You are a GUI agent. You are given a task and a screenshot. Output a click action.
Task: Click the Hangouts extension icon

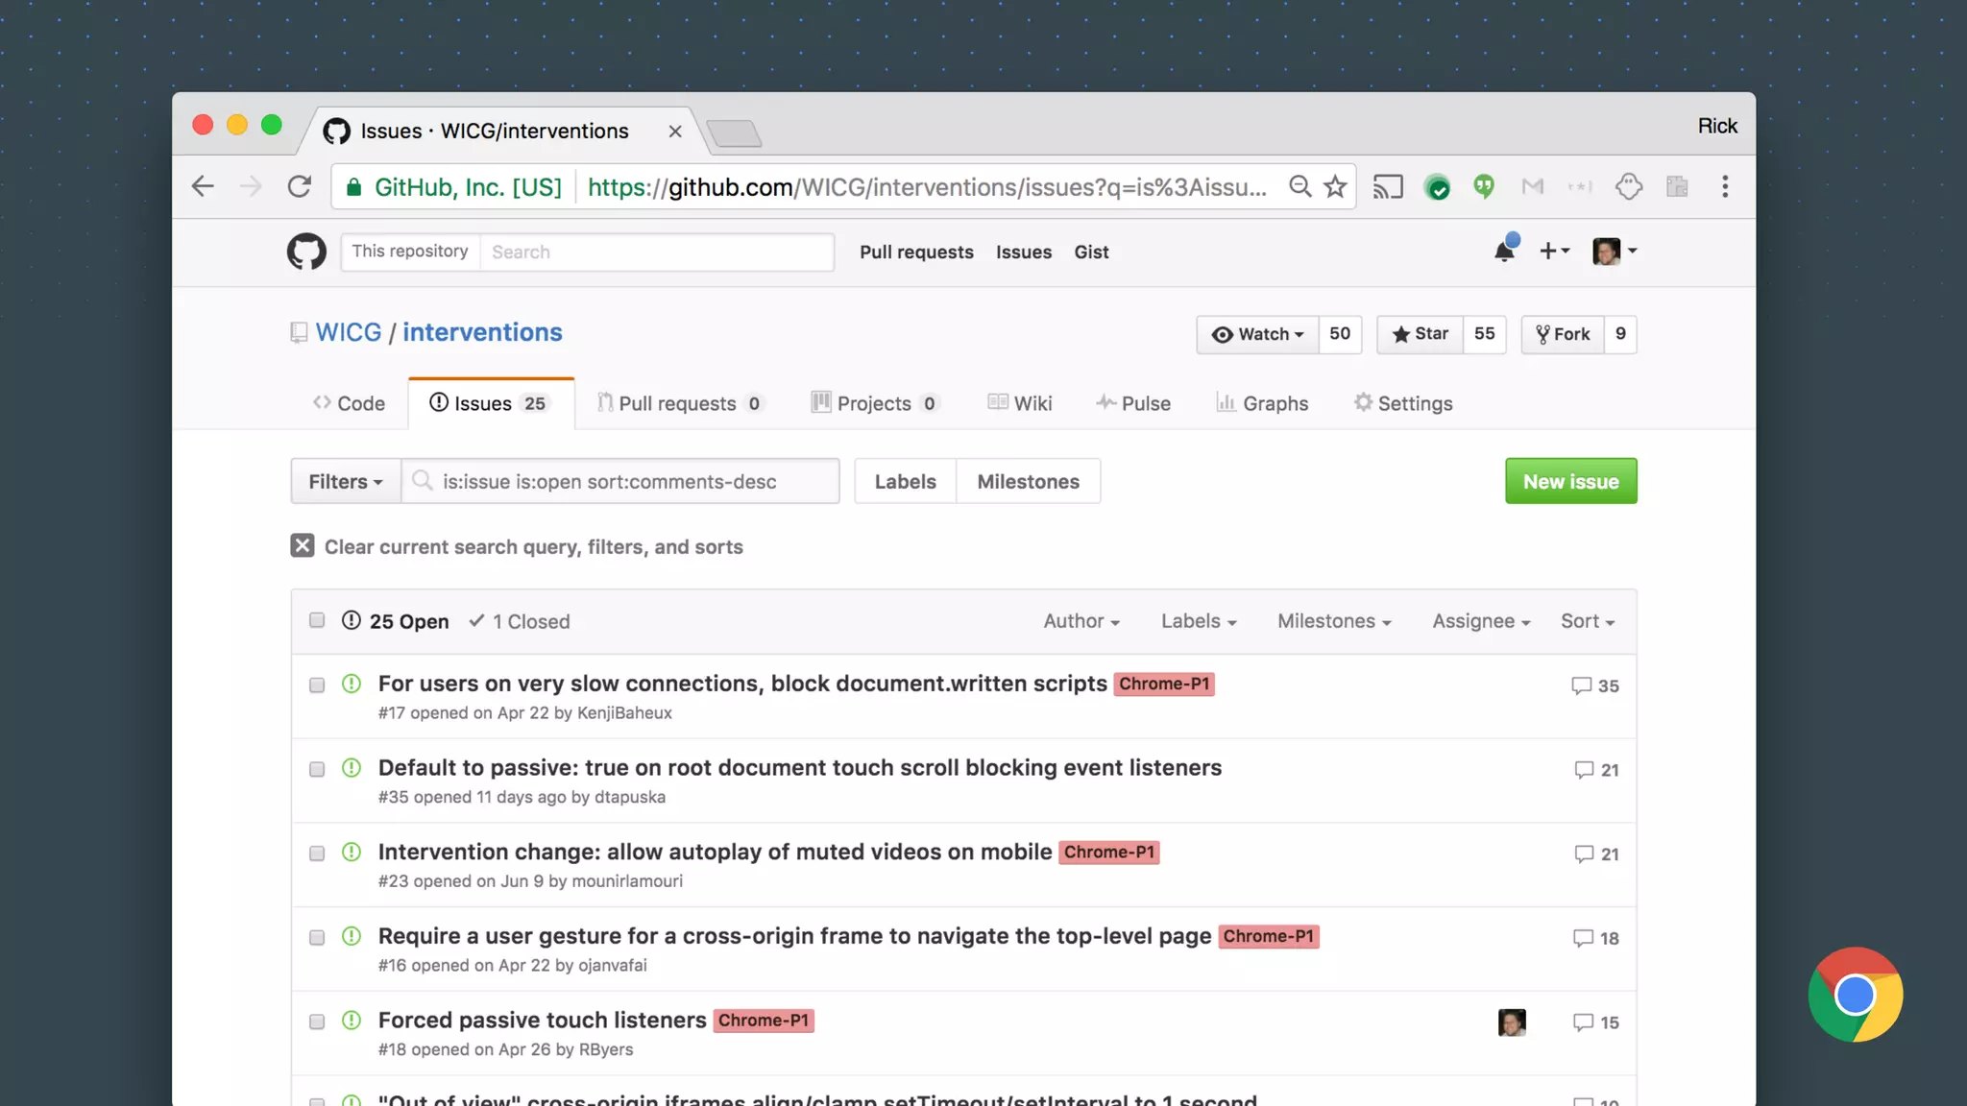pyautogui.click(x=1484, y=186)
